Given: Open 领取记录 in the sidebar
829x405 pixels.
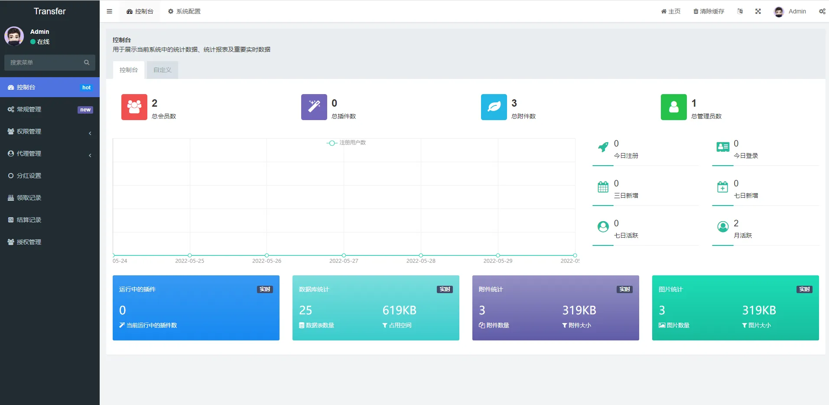Looking at the screenshot, I should [28, 198].
